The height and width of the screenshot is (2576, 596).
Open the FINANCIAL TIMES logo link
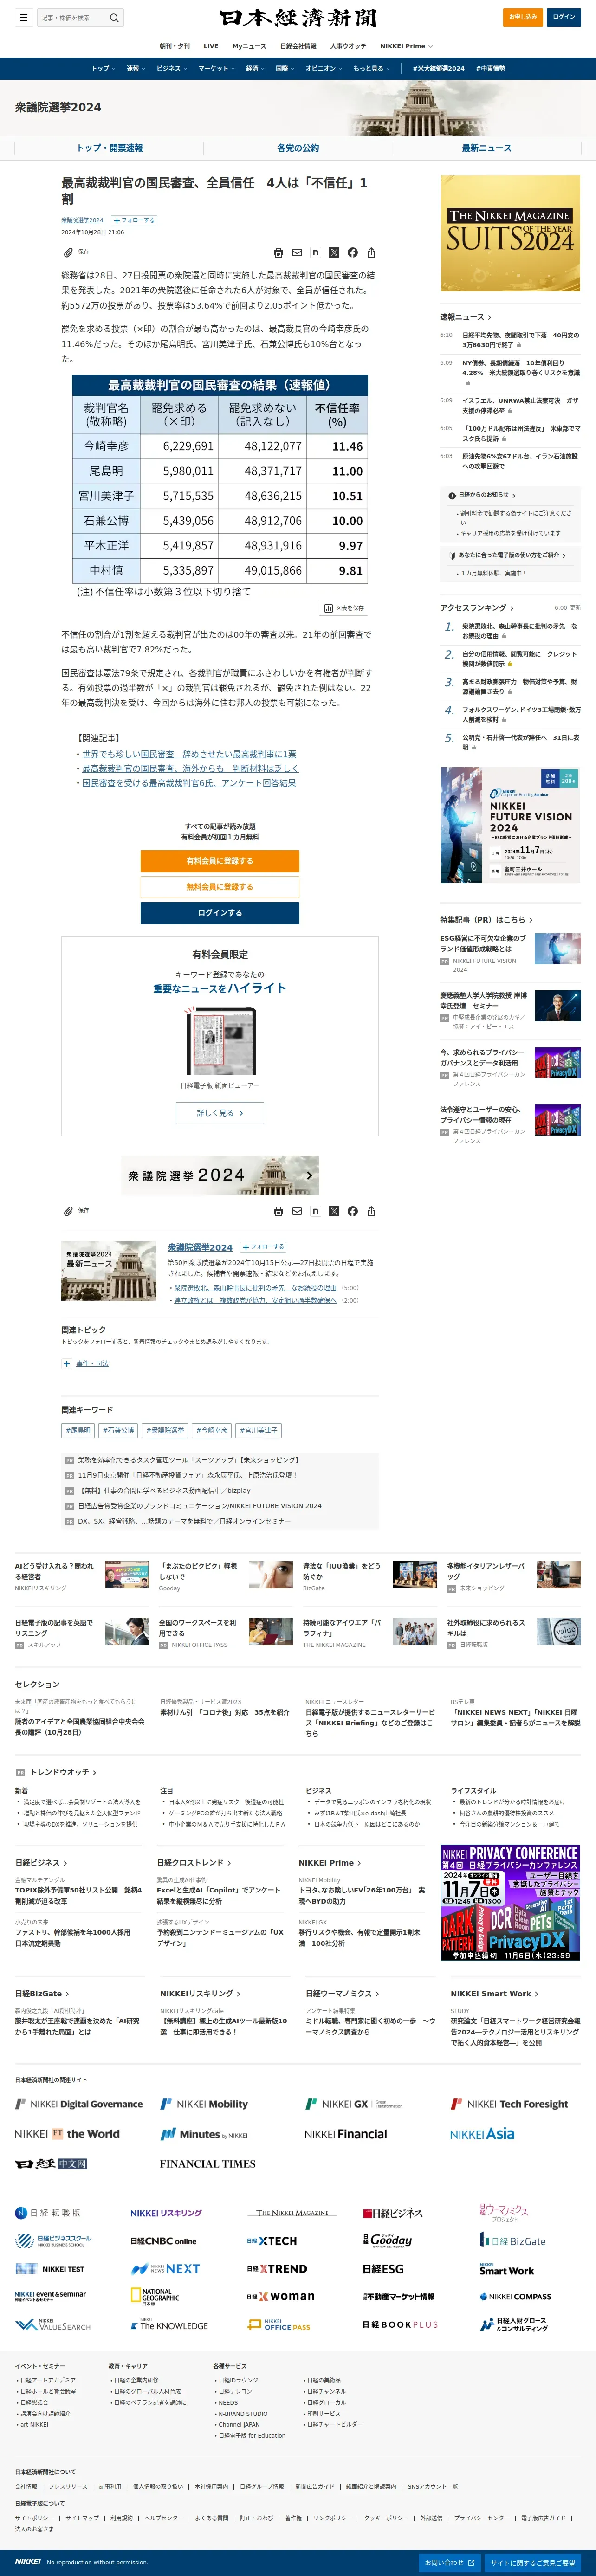(208, 2163)
